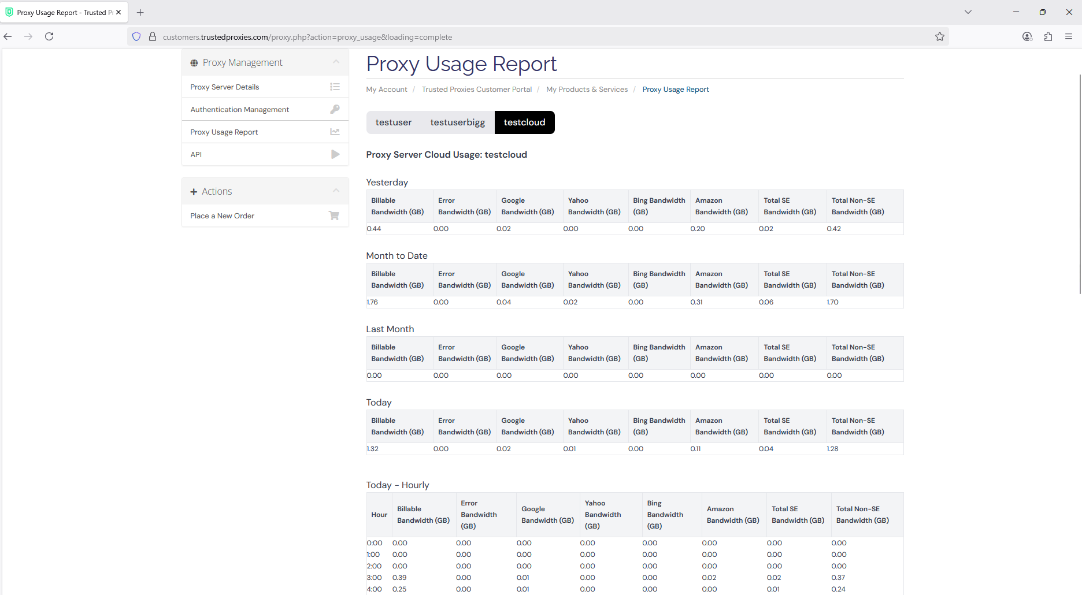Click the Last Month section heading
This screenshot has height=595, width=1082.
click(x=390, y=329)
